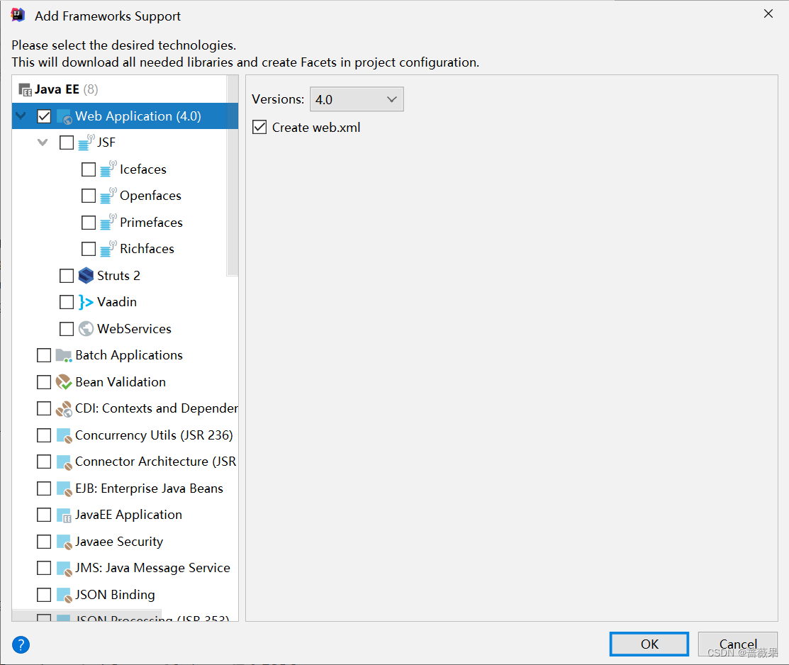Click the Cancel button
The width and height of the screenshot is (789, 665).
(x=738, y=644)
